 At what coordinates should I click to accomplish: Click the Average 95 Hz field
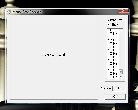(x=119, y=88)
